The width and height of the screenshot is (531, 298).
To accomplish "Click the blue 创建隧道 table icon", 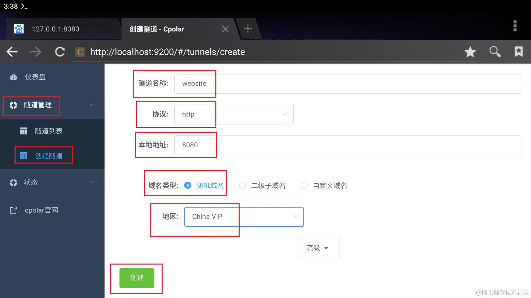I will pyautogui.click(x=23, y=156).
